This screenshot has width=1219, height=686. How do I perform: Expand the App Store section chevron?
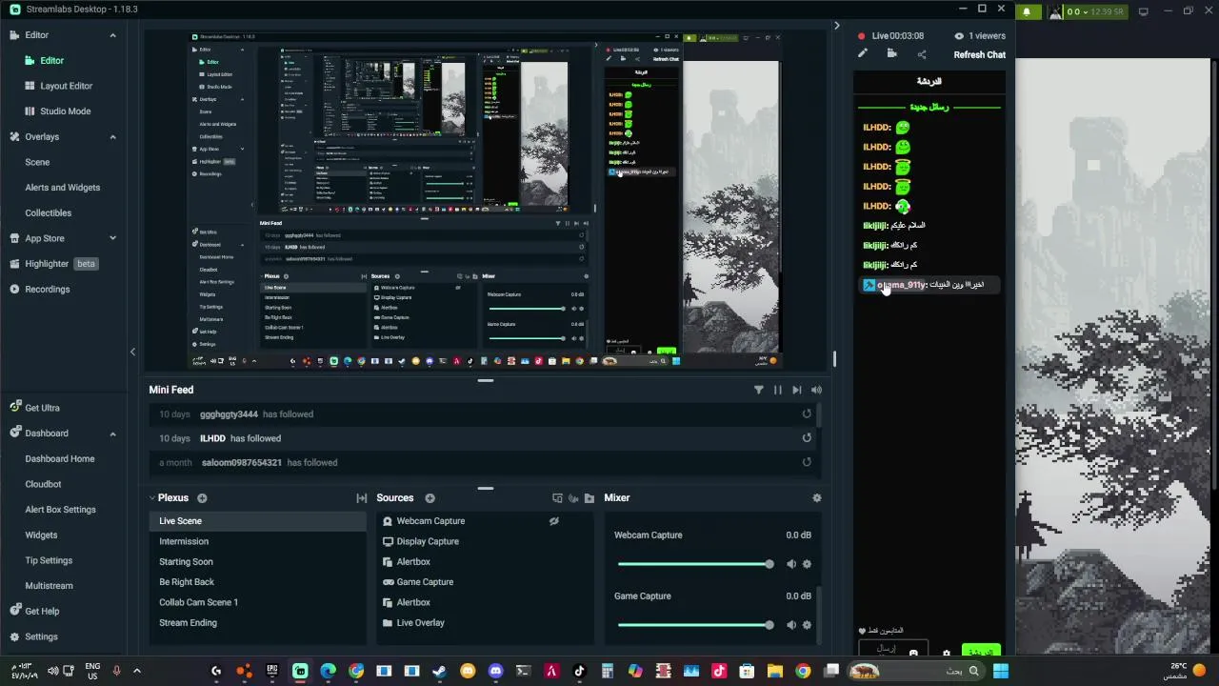[x=112, y=238]
